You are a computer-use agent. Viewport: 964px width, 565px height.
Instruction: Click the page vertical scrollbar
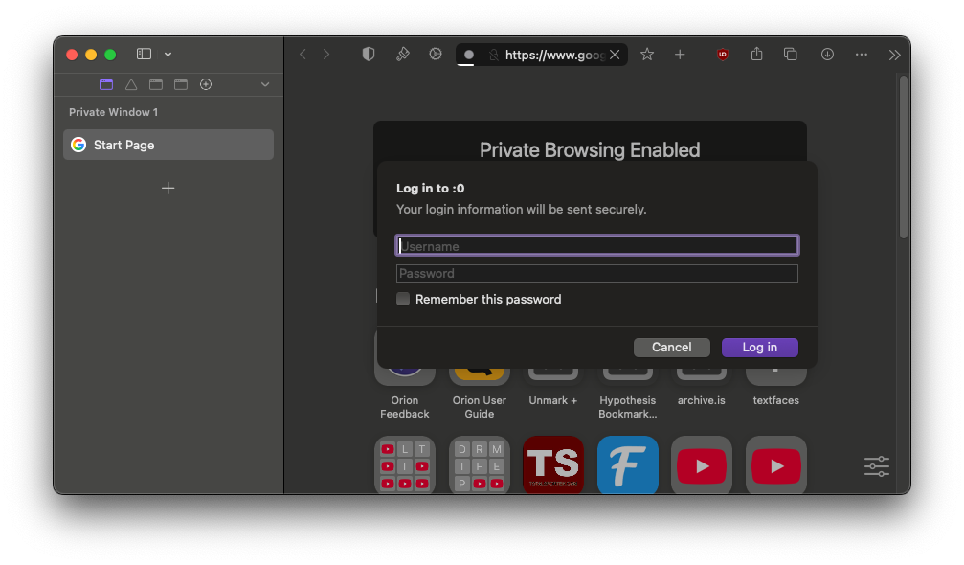[903, 158]
